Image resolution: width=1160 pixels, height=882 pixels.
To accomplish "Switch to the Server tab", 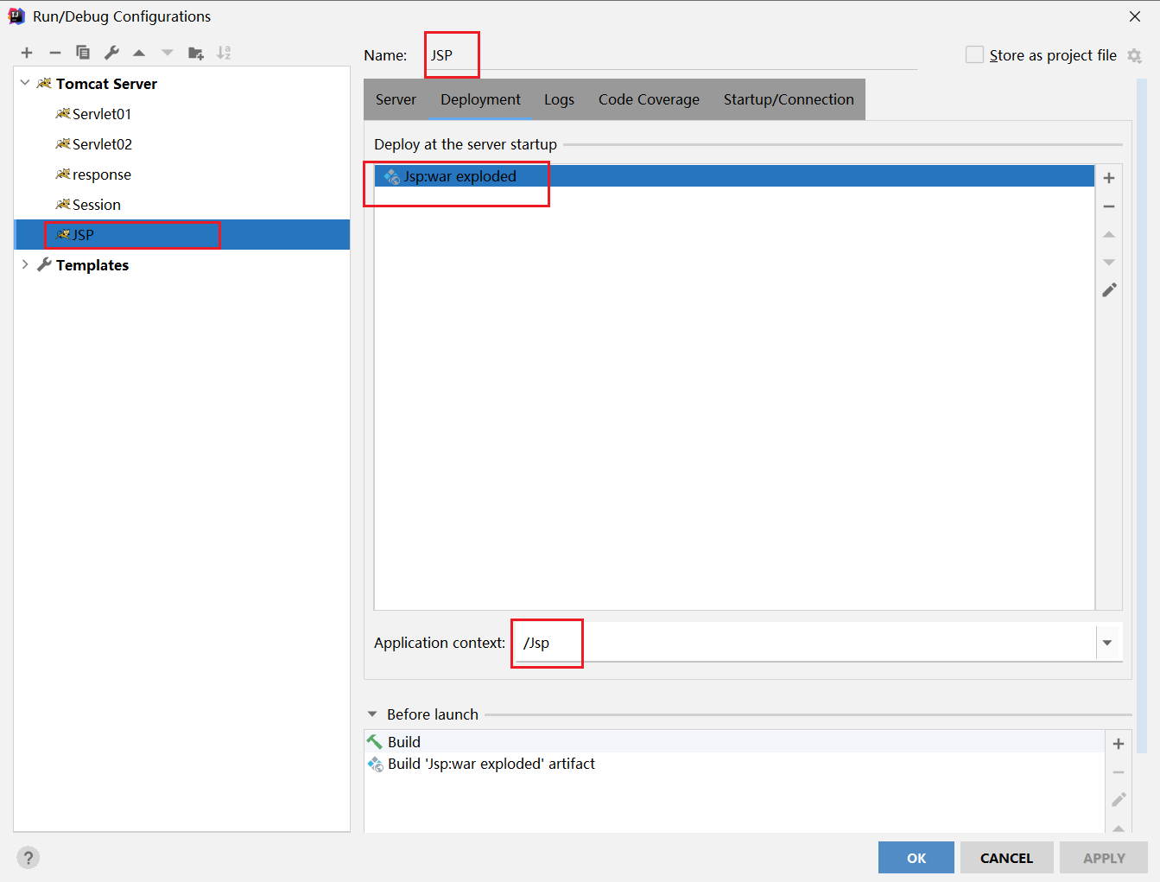I will 396,99.
